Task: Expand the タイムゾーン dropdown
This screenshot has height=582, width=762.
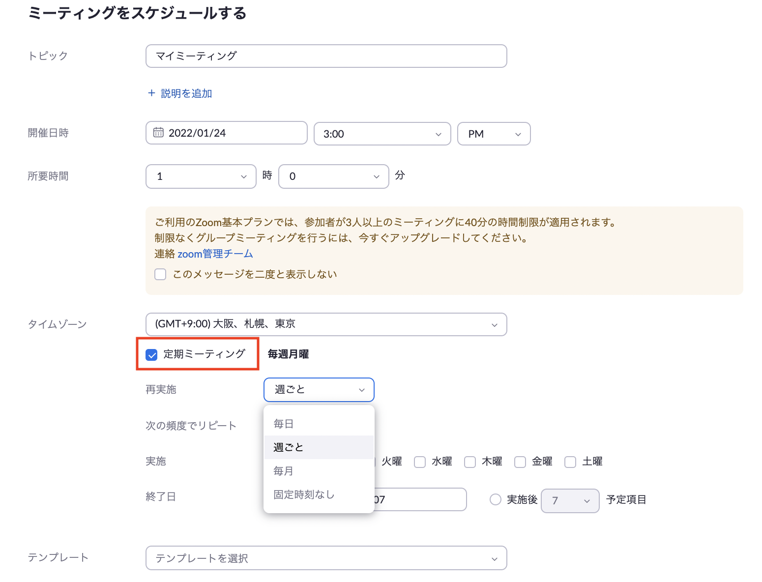Action: (x=326, y=324)
